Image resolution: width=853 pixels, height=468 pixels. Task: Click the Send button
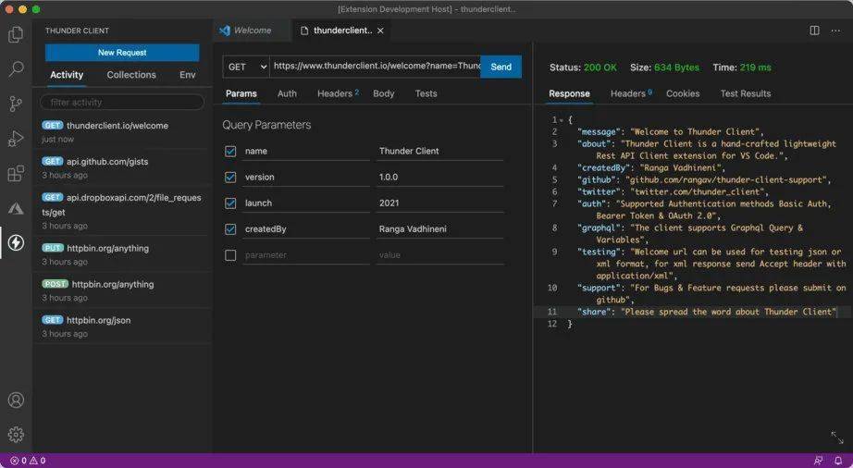click(x=501, y=67)
